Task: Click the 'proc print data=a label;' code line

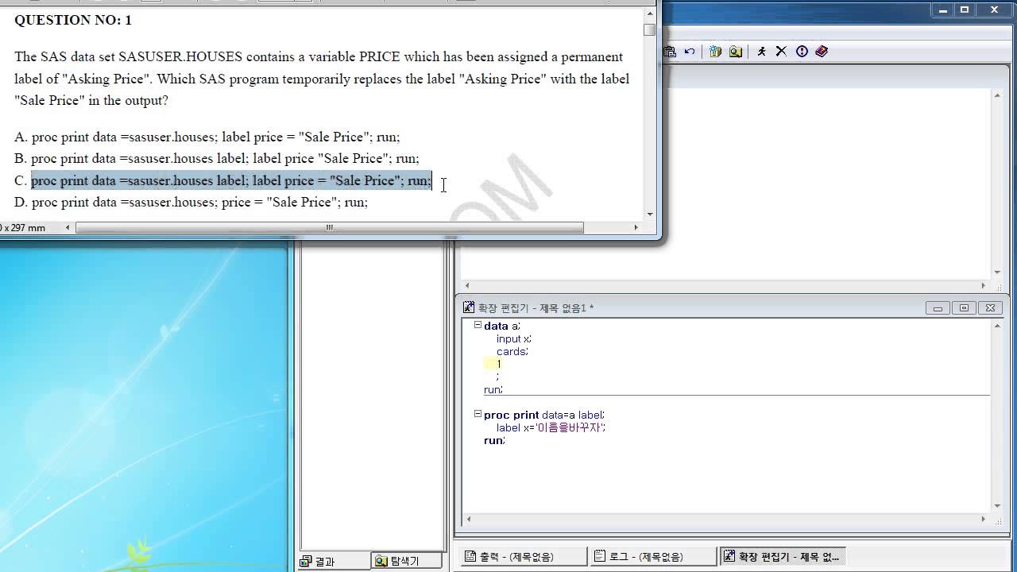Action: click(544, 415)
